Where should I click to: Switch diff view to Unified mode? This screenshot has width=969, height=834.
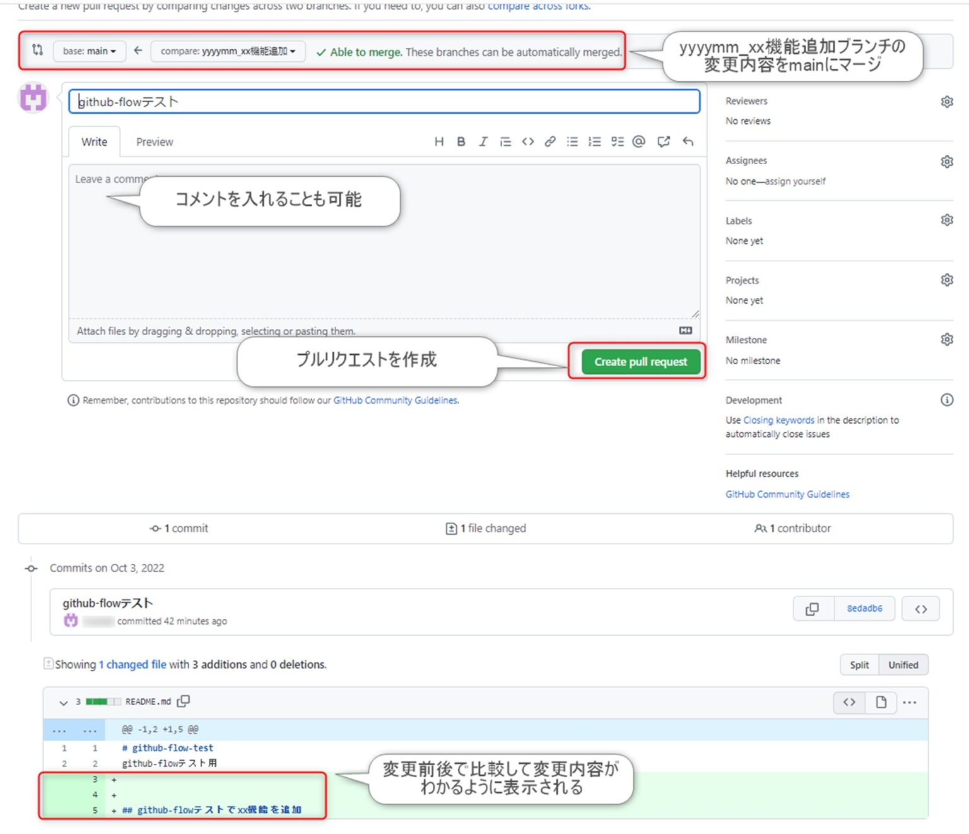pyautogui.click(x=903, y=664)
